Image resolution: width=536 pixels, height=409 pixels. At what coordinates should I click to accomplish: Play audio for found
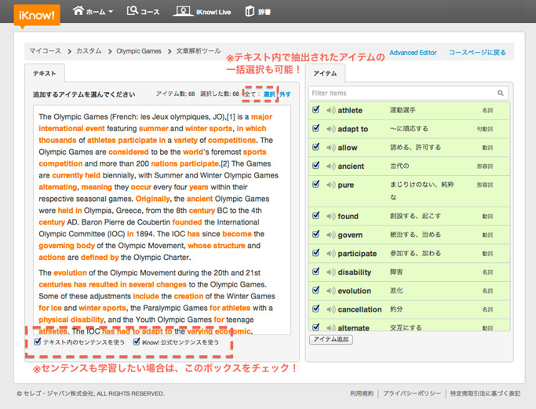(x=330, y=216)
